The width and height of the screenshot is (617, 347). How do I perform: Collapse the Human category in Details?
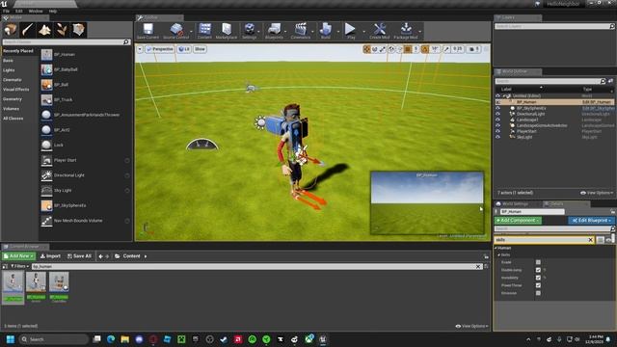(x=496, y=248)
